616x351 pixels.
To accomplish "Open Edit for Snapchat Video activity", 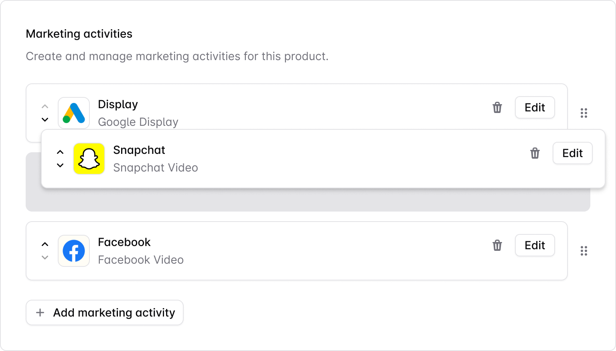I will click(x=572, y=153).
